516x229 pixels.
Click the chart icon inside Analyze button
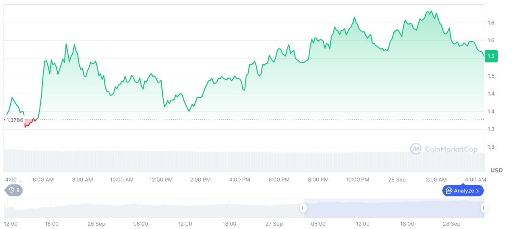(x=449, y=191)
